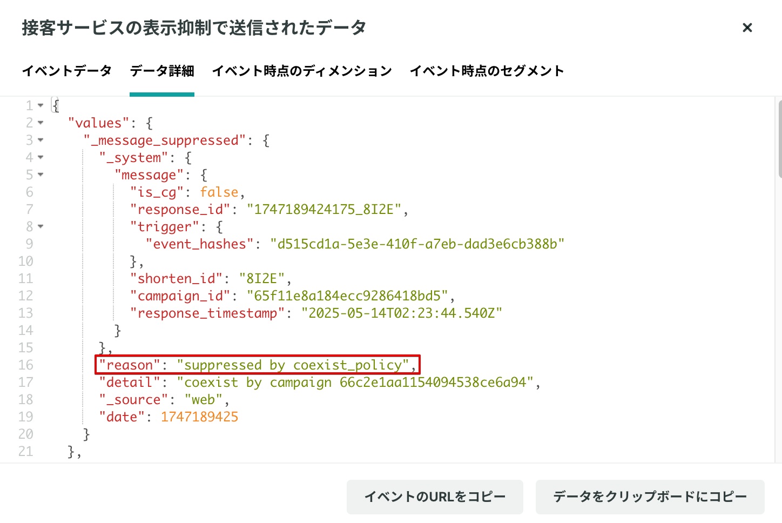Click the campaign_id value "65f11e8a184ecc9286418bd5"
This screenshot has height=523, width=782.
347,296
